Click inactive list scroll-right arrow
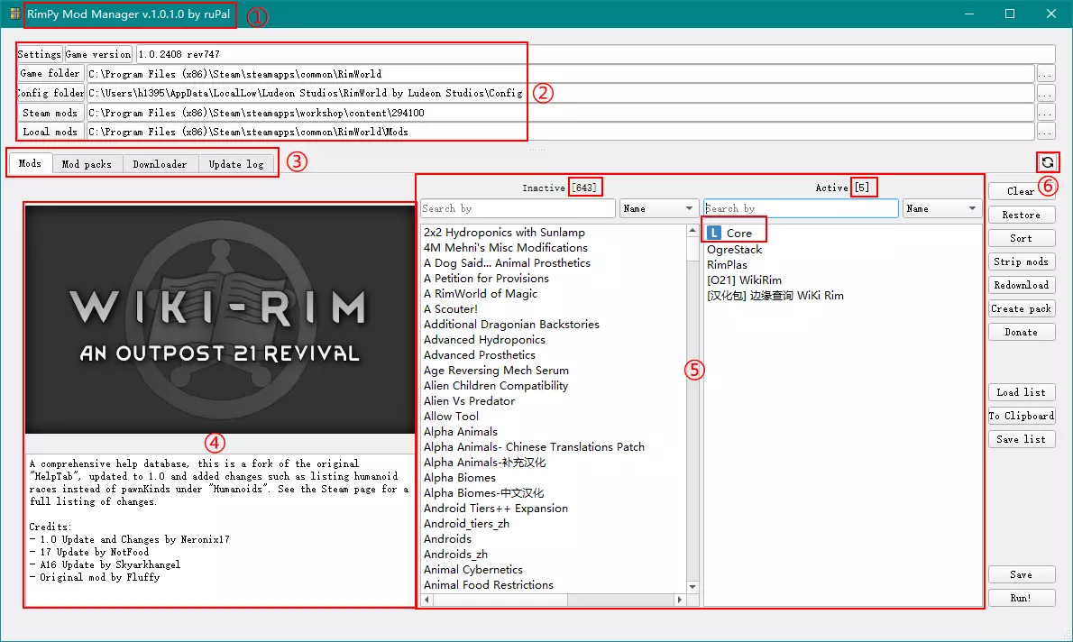Viewport: 1073px width, 642px height. (680, 600)
